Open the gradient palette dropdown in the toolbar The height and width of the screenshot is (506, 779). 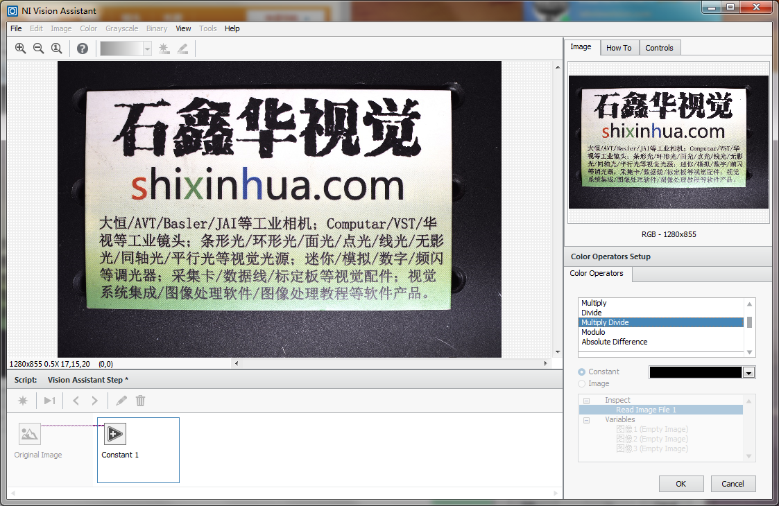click(x=147, y=49)
